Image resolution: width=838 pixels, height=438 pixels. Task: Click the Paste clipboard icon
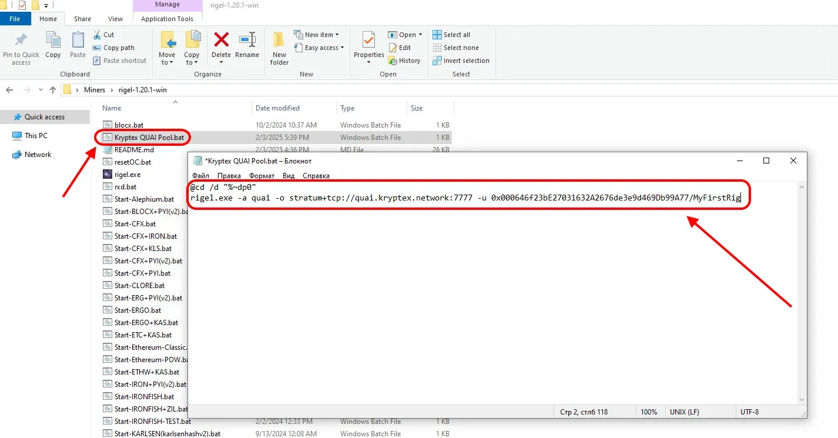[x=78, y=41]
